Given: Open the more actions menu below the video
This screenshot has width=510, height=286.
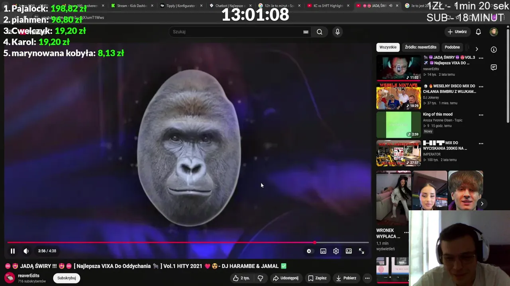Looking at the screenshot, I should (367, 278).
